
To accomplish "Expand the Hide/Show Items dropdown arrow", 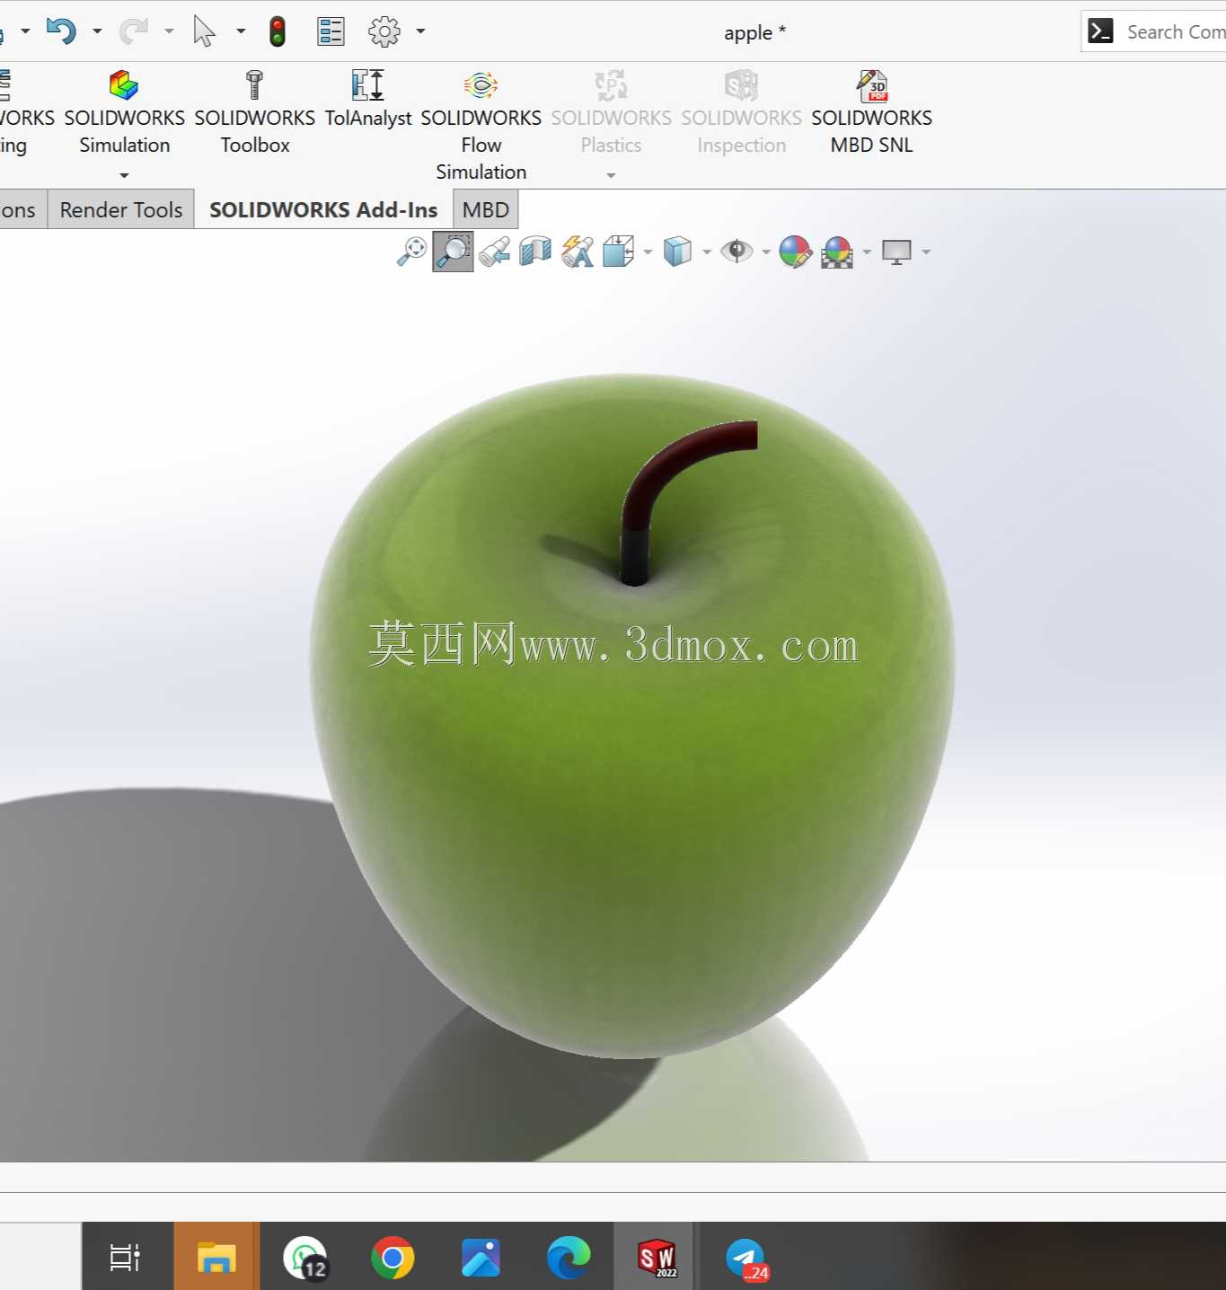I will point(766,252).
